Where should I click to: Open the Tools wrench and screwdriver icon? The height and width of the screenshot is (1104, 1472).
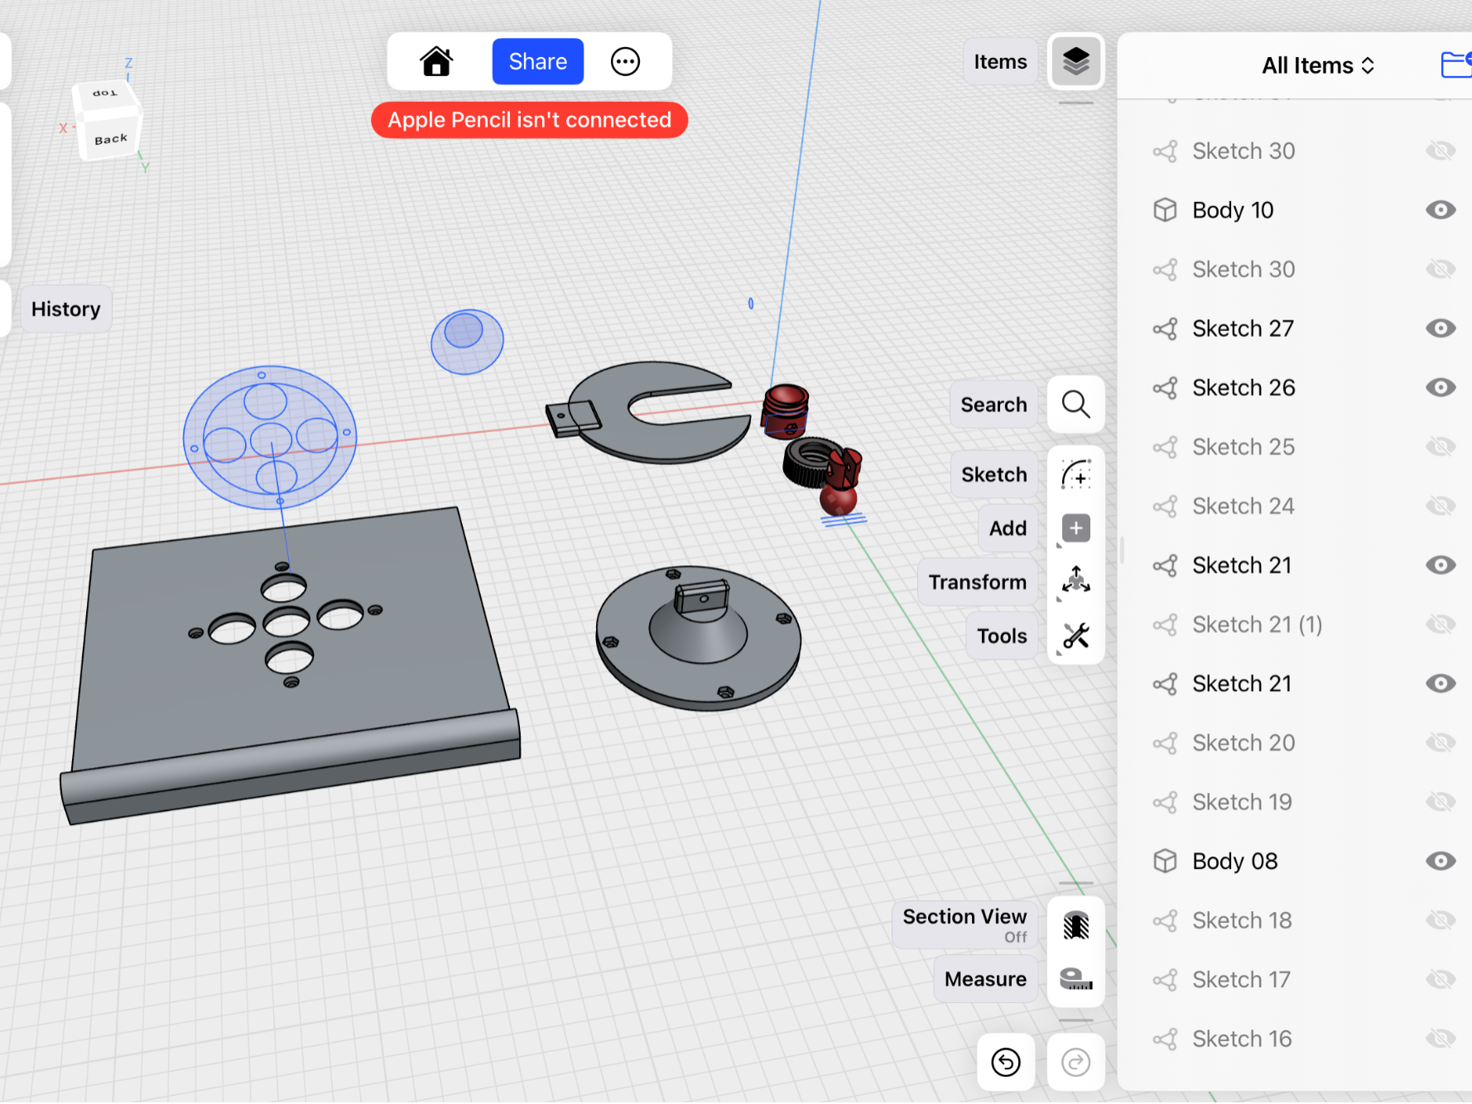click(x=1075, y=636)
